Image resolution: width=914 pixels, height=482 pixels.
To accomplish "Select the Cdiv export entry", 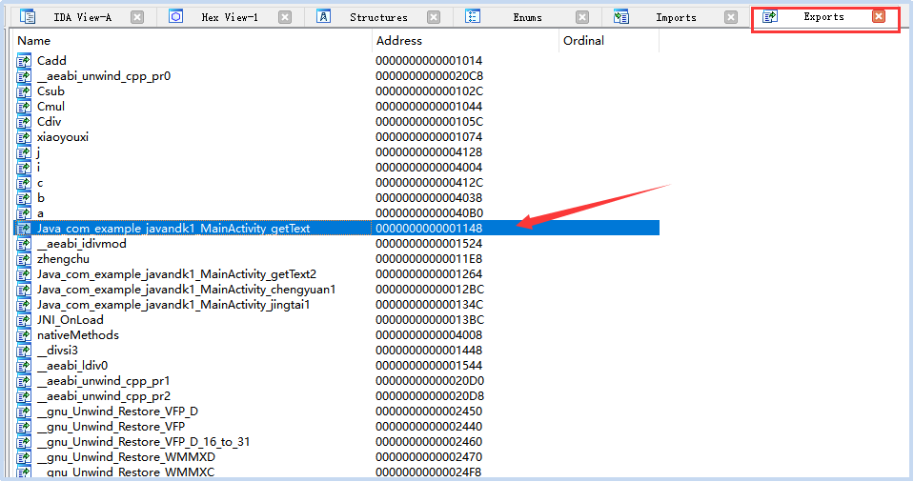I will coord(49,122).
